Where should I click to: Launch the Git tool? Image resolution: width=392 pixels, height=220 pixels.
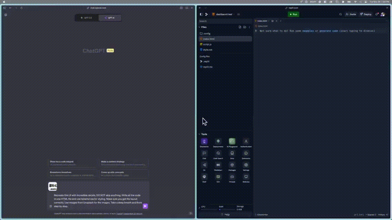[204, 165]
